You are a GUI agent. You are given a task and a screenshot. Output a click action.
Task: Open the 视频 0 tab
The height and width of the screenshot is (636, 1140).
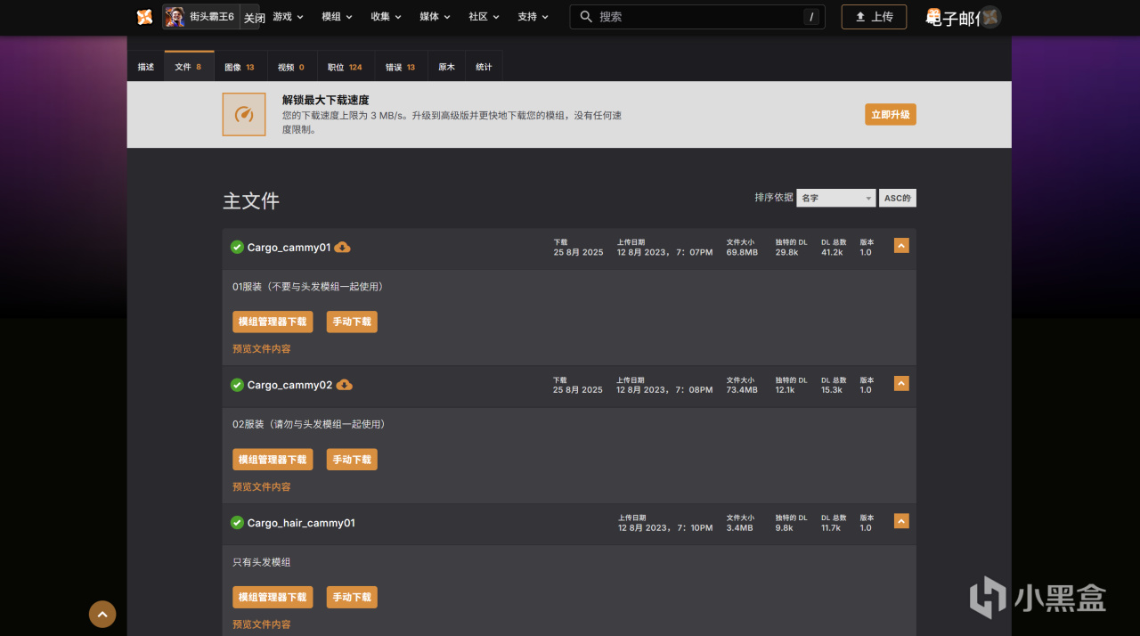tap(292, 67)
